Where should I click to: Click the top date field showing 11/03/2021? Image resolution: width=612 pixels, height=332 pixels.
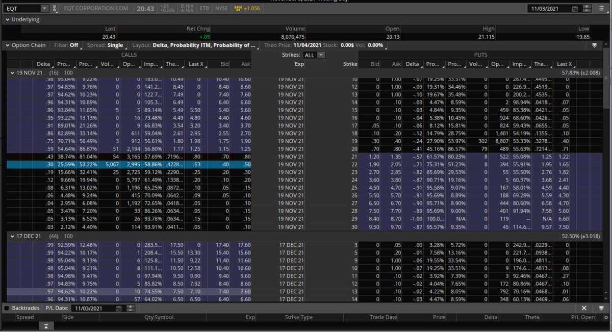tap(549, 9)
